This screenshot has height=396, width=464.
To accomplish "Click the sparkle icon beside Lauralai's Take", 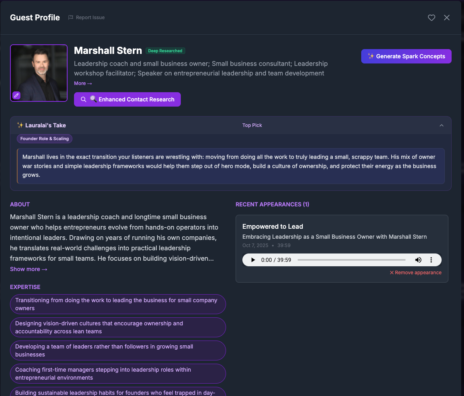I will (20, 125).
